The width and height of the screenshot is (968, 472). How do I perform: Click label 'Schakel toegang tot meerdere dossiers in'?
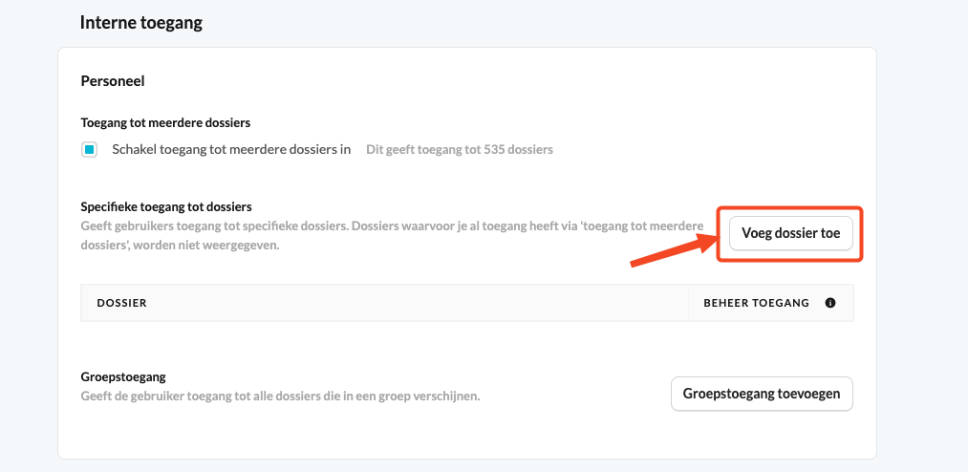point(231,149)
